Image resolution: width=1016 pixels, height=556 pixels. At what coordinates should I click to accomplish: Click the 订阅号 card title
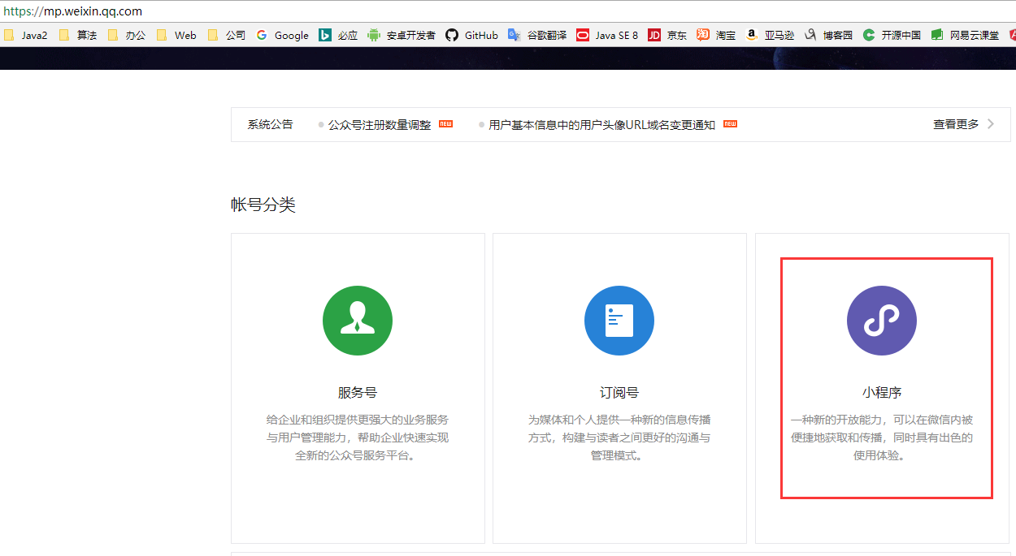coord(619,392)
